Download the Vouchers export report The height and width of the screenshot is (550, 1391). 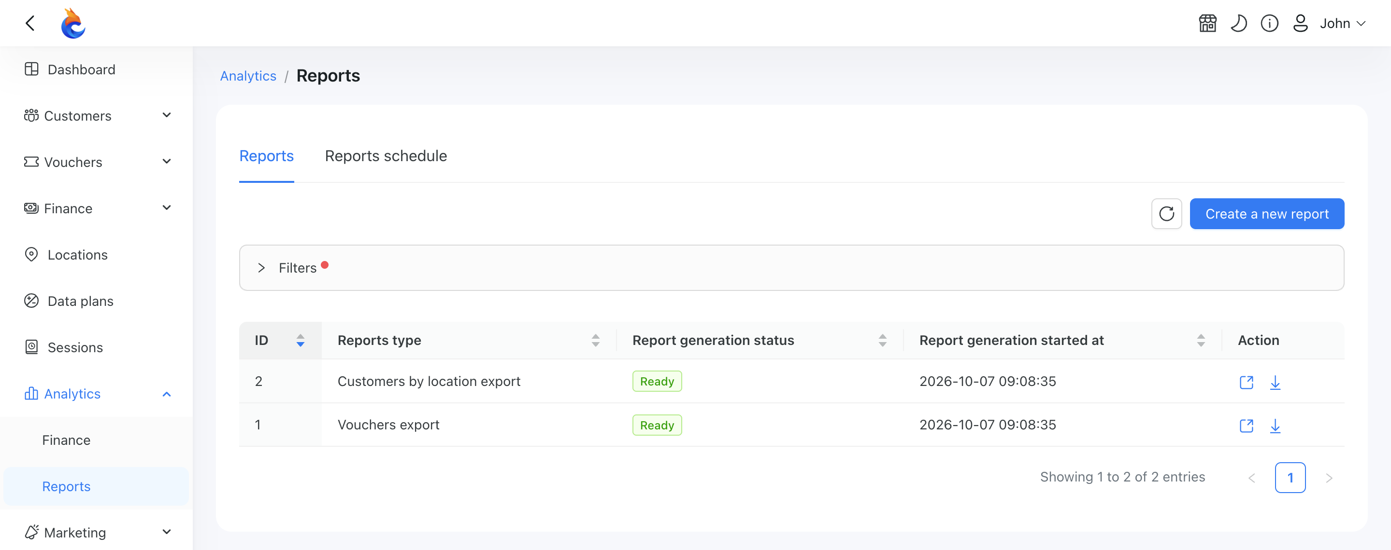pyautogui.click(x=1275, y=426)
